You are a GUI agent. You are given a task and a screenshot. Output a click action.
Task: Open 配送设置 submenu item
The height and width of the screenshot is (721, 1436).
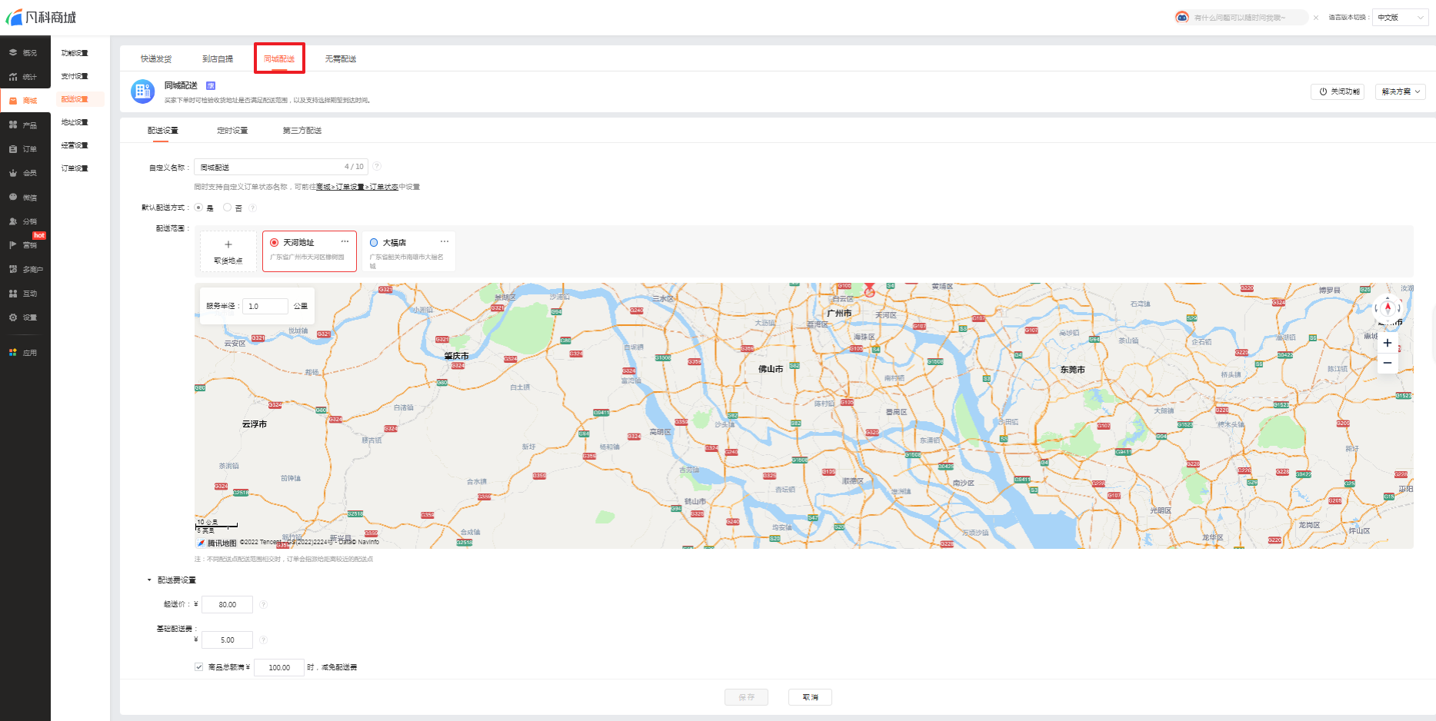(80, 99)
